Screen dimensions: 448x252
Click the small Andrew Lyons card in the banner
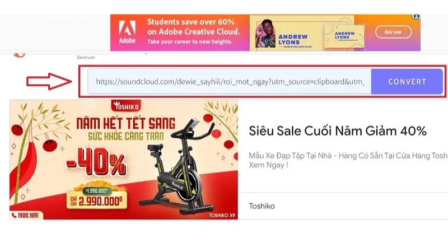coord(344,36)
